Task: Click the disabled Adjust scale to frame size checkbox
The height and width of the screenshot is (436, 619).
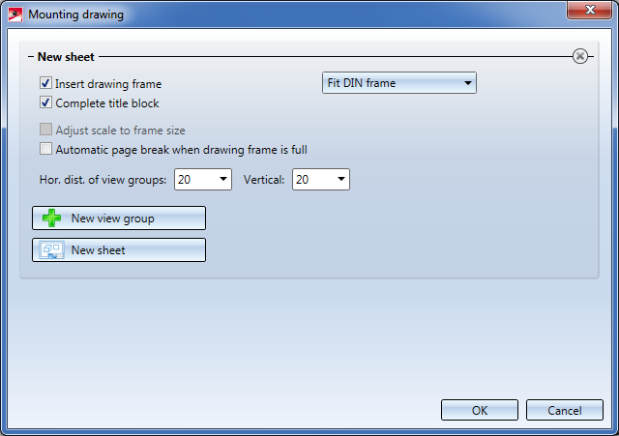Action: [x=45, y=130]
